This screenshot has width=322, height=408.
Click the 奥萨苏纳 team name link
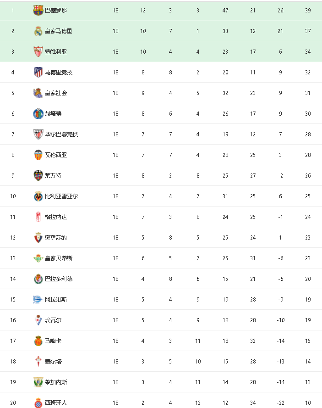click(x=56, y=238)
